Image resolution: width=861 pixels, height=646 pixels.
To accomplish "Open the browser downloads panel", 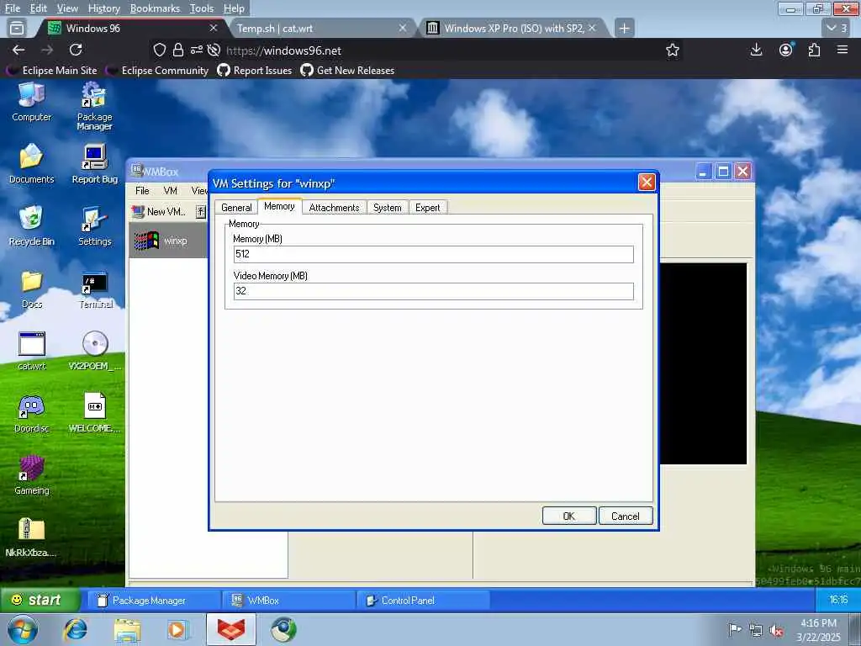I will point(756,50).
